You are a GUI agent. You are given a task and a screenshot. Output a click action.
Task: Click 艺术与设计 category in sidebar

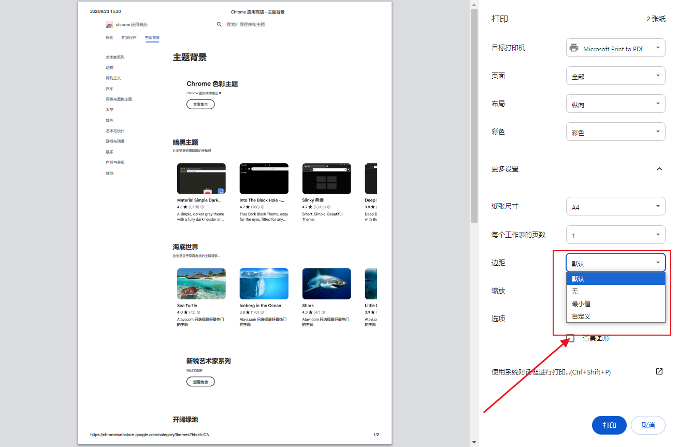(x=115, y=131)
